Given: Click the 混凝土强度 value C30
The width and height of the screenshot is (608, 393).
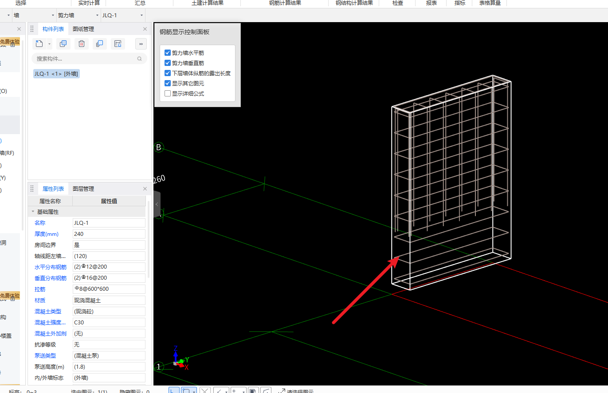Looking at the screenshot, I should click(109, 322).
